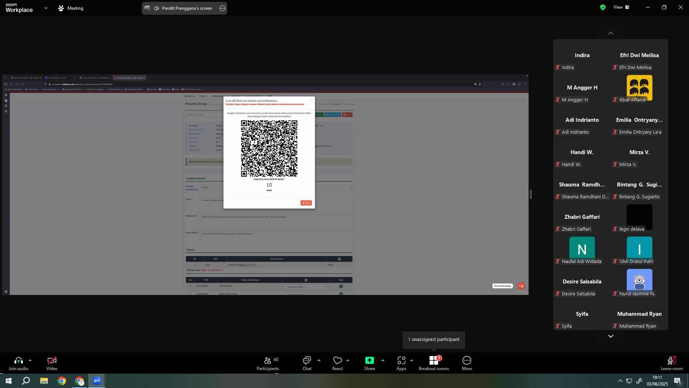Open the Zoom Workplace dropdown arrow
The image size is (689, 388).
click(x=46, y=8)
